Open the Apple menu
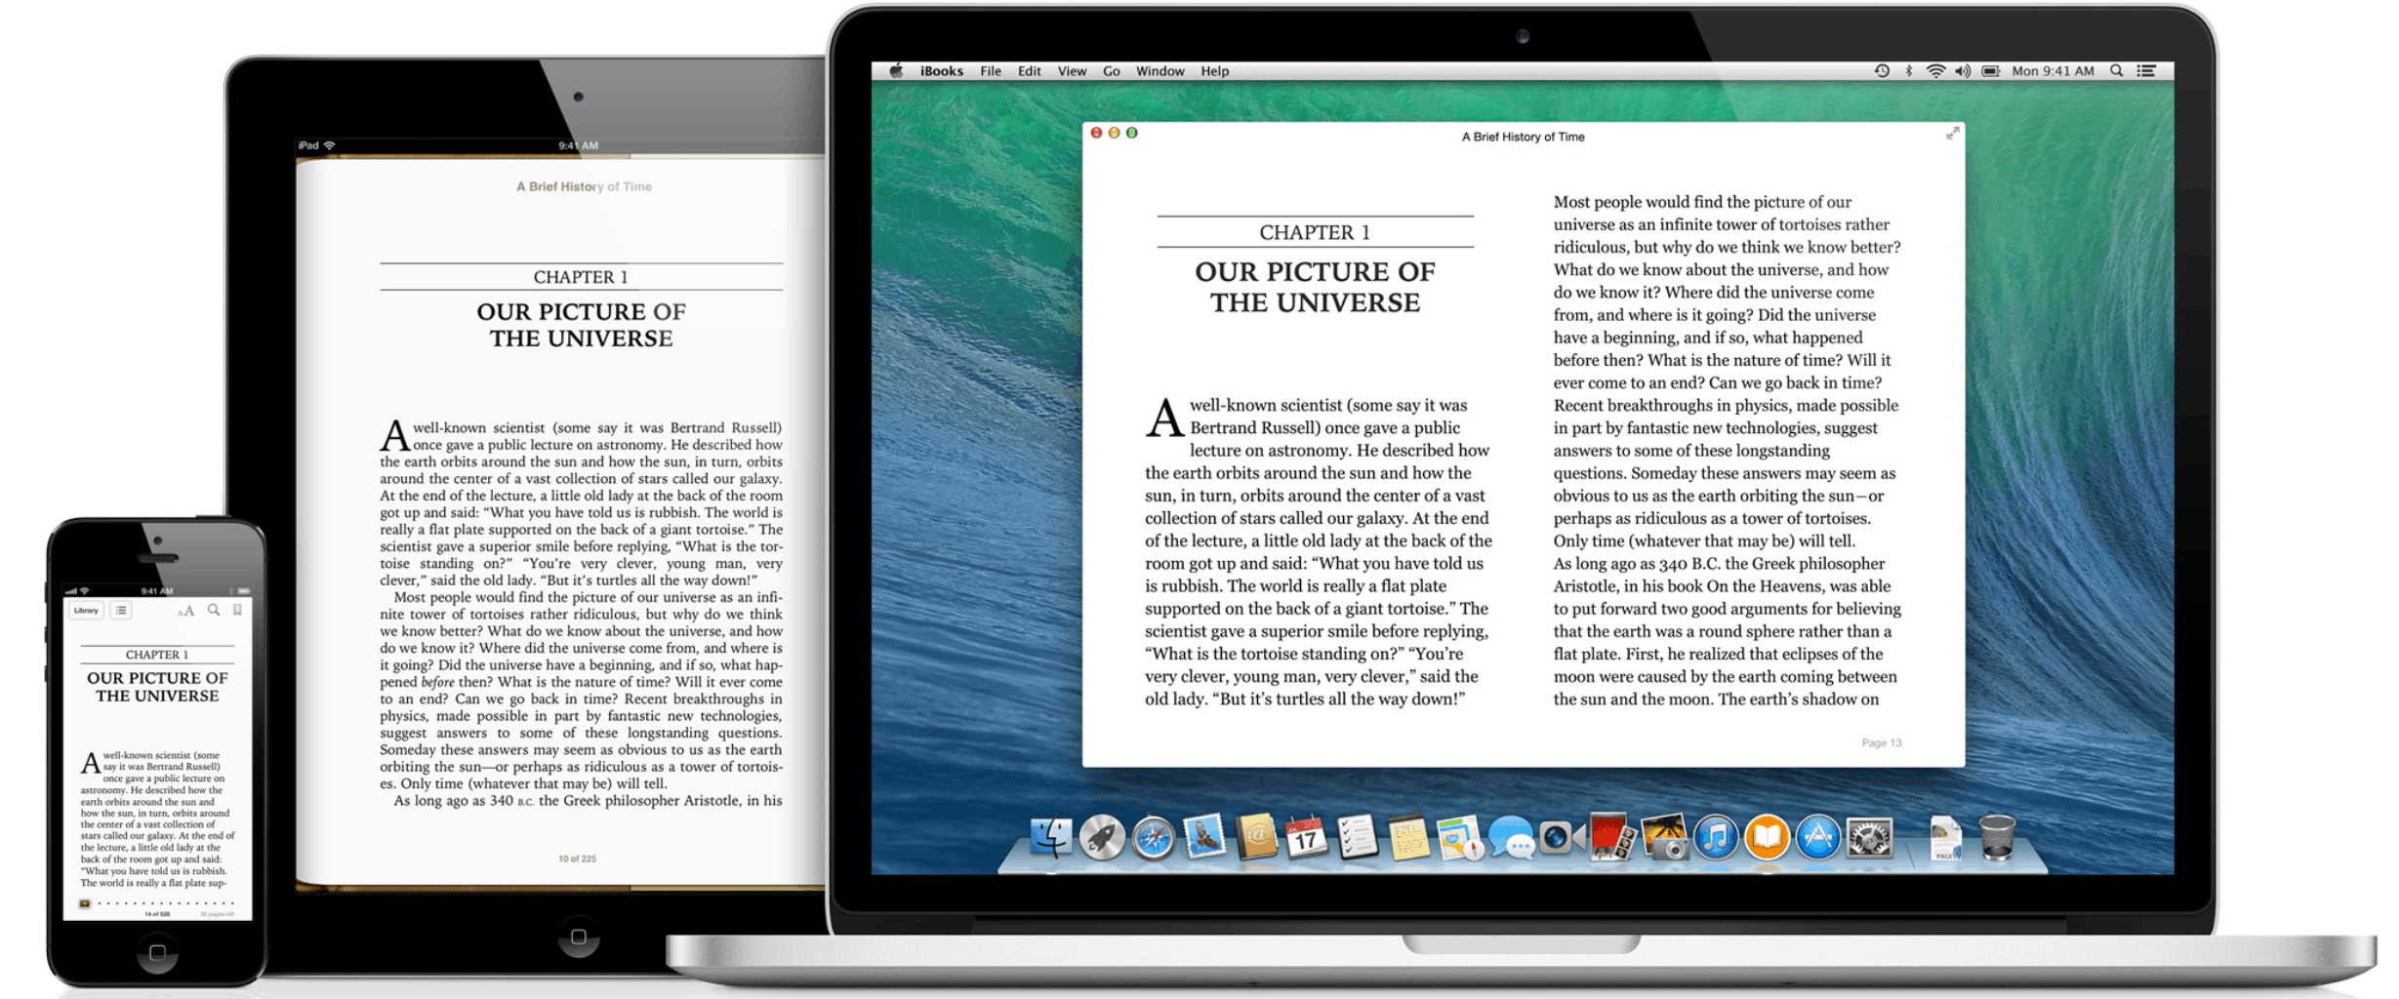 coord(896,71)
